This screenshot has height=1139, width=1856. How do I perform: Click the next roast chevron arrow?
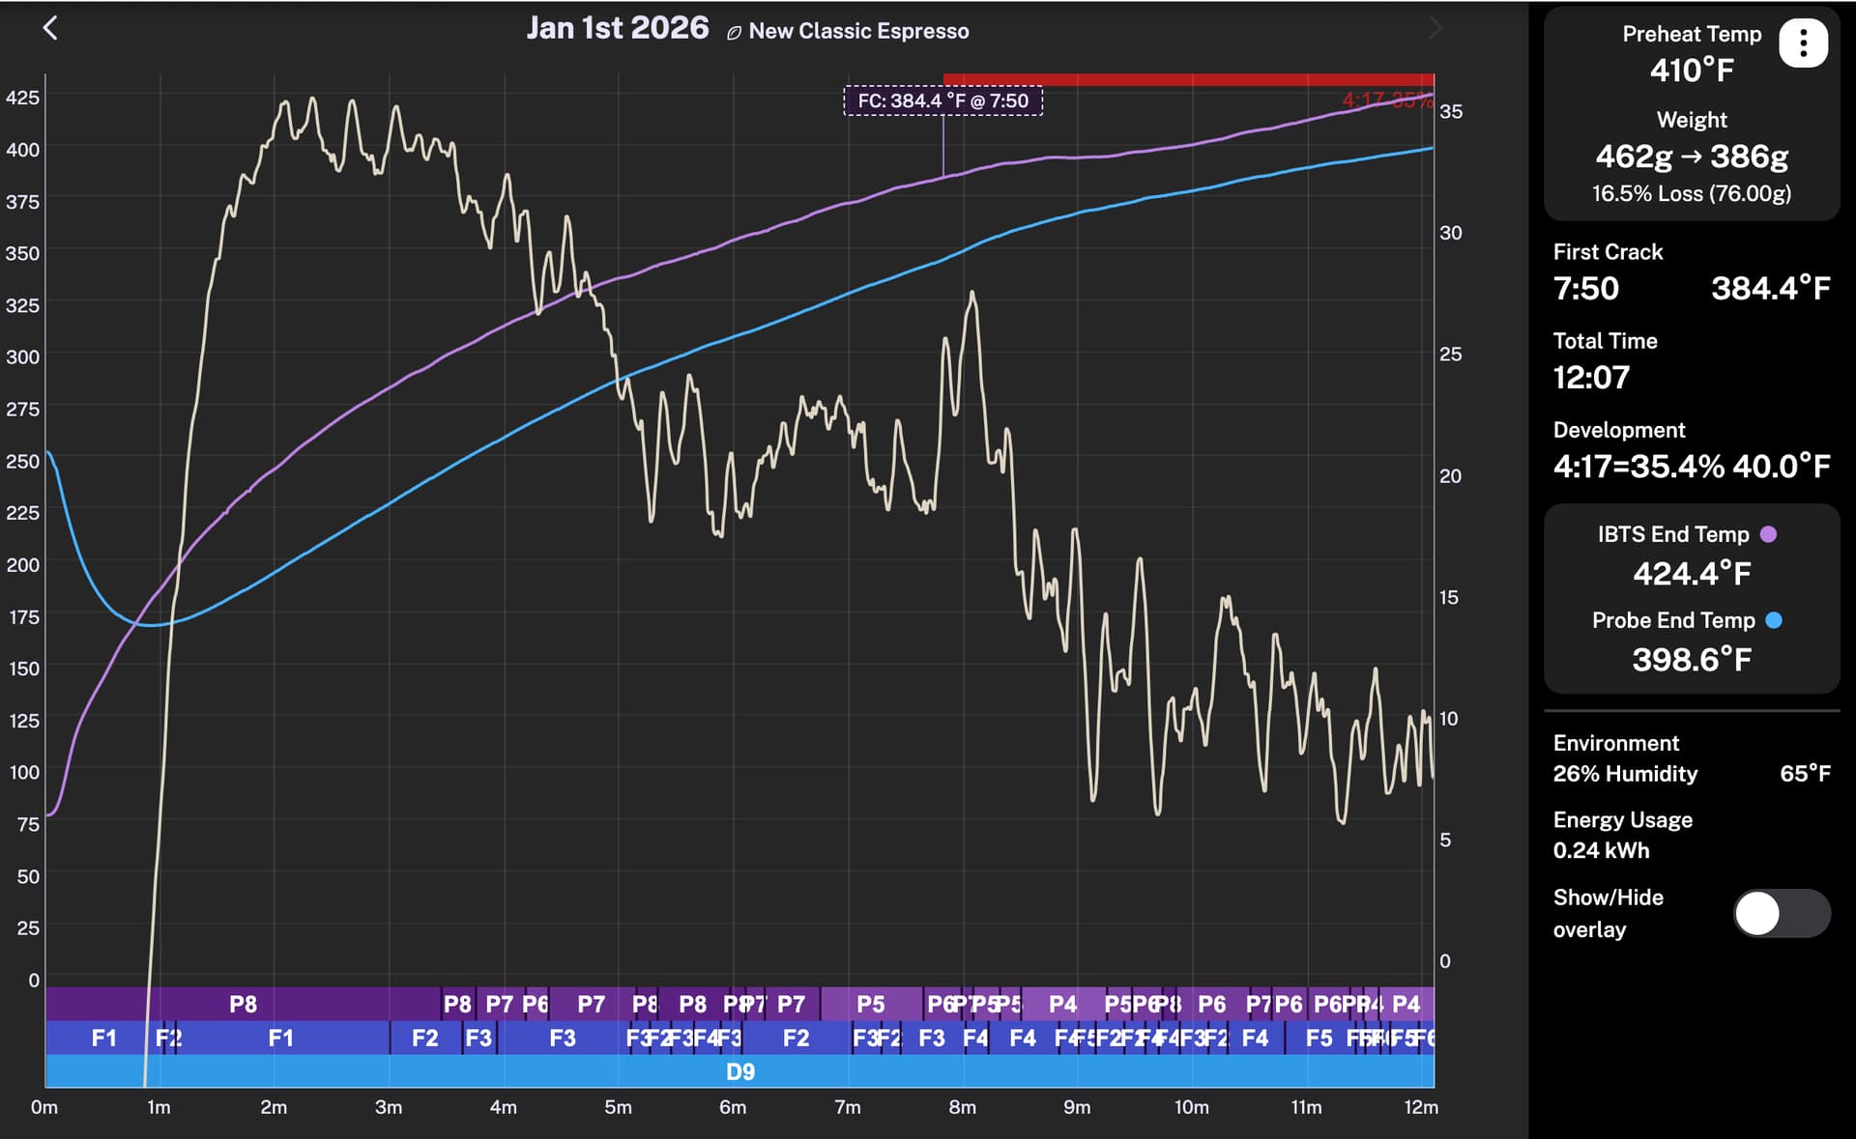click(1435, 29)
